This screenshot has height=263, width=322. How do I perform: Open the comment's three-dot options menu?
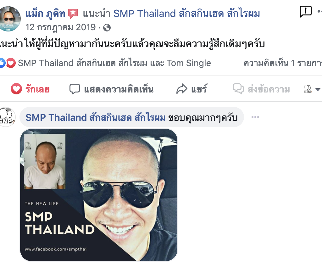(x=255, y=117)
